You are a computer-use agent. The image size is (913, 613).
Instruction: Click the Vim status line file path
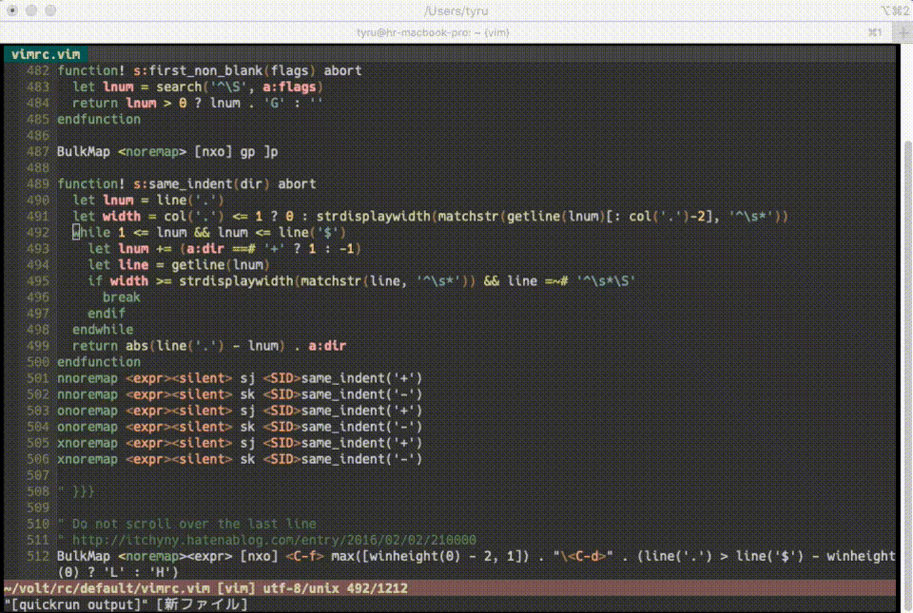[x=98, y=588]
